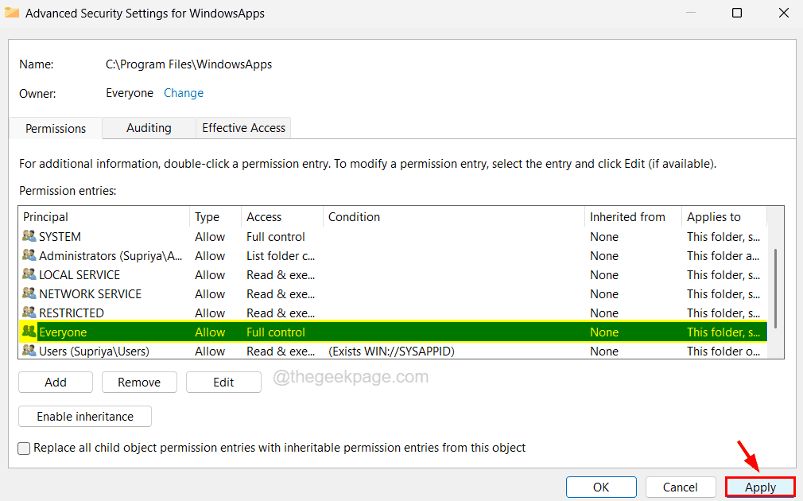Select the NETWORK SERVICE entry name
Image resolution: width=803 pixels, height=501 pixels.
90,294
